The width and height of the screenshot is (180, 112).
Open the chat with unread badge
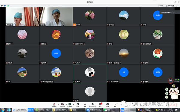(100, 105)
